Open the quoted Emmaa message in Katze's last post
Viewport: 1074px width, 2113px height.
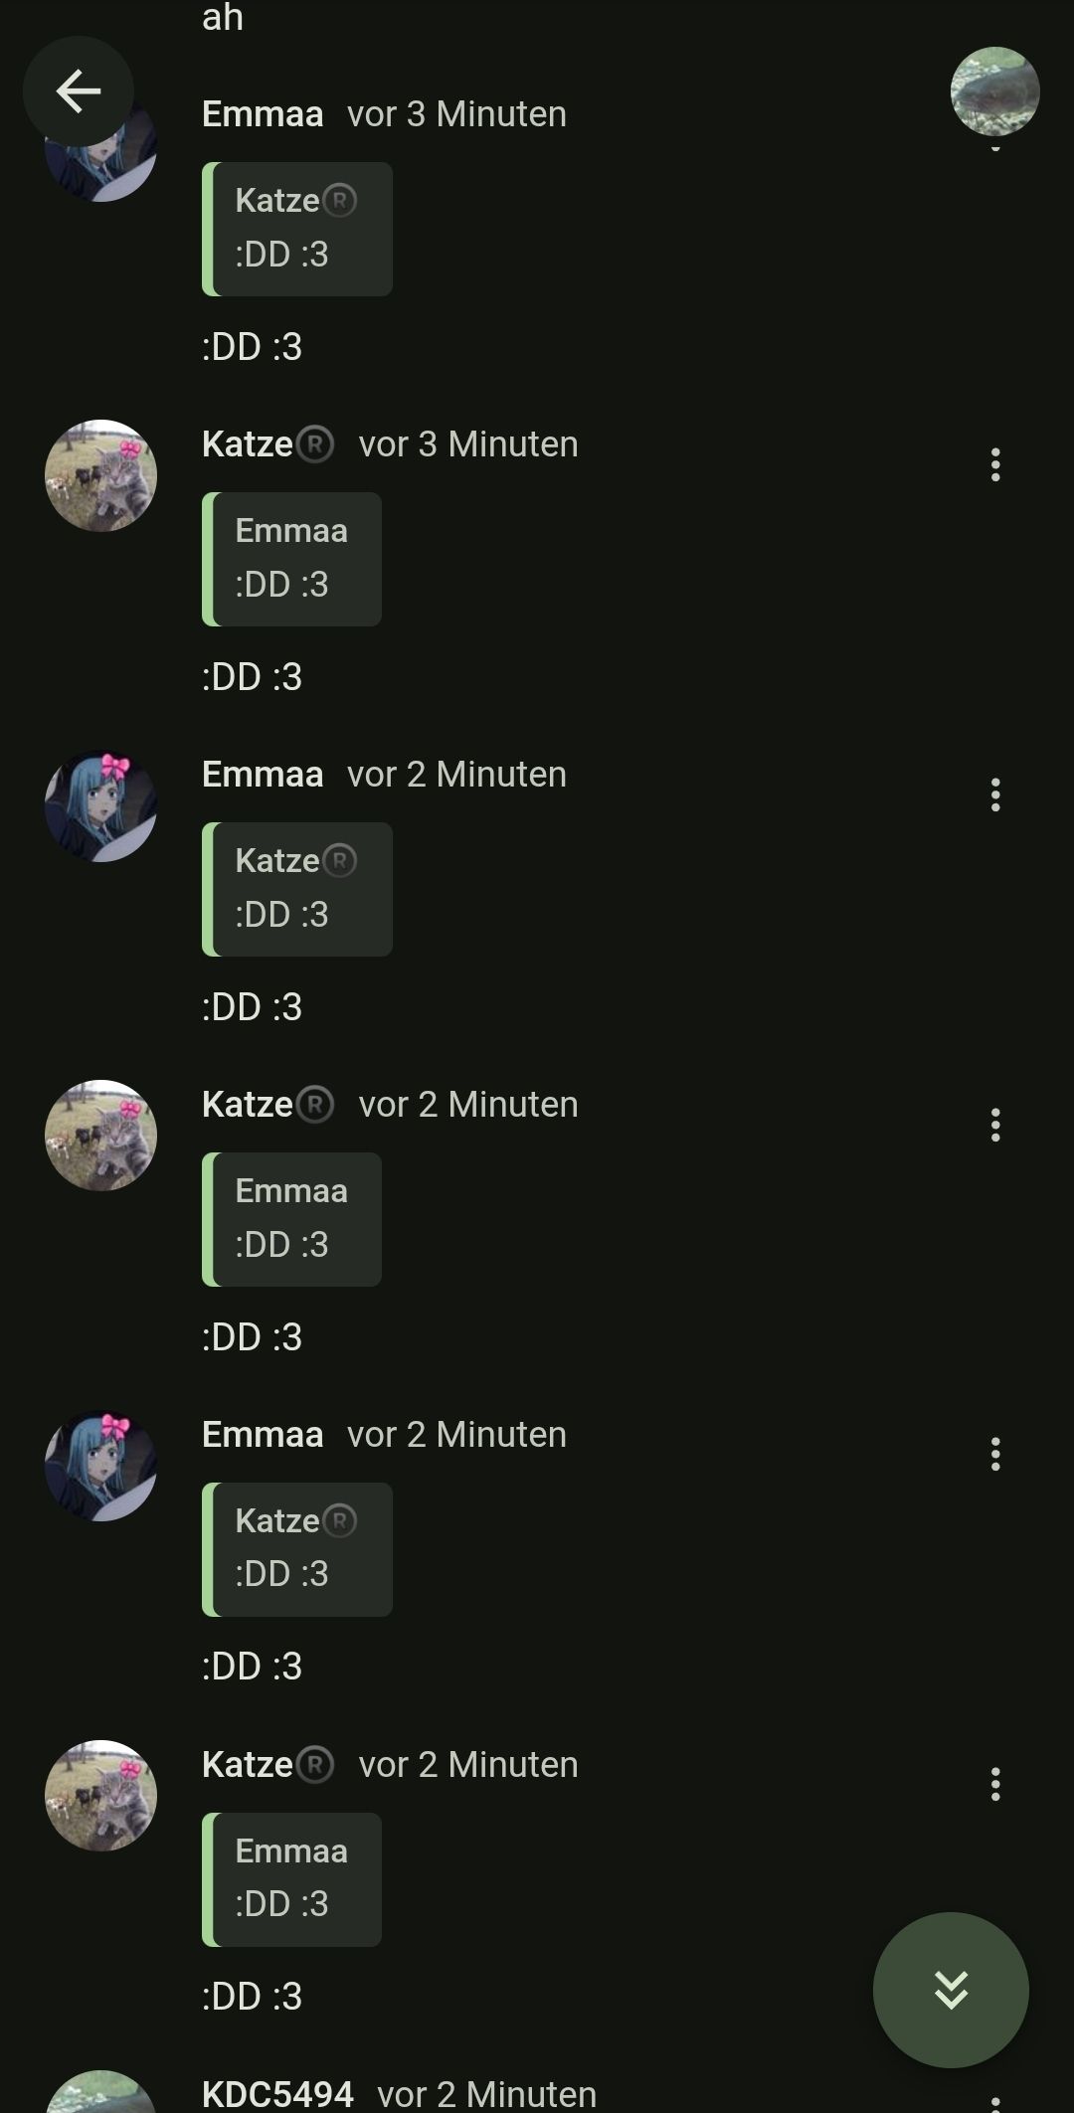coord(291,1879)
